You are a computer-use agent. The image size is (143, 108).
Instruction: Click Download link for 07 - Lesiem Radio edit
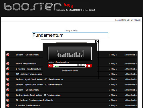click(x=131, y=100)
